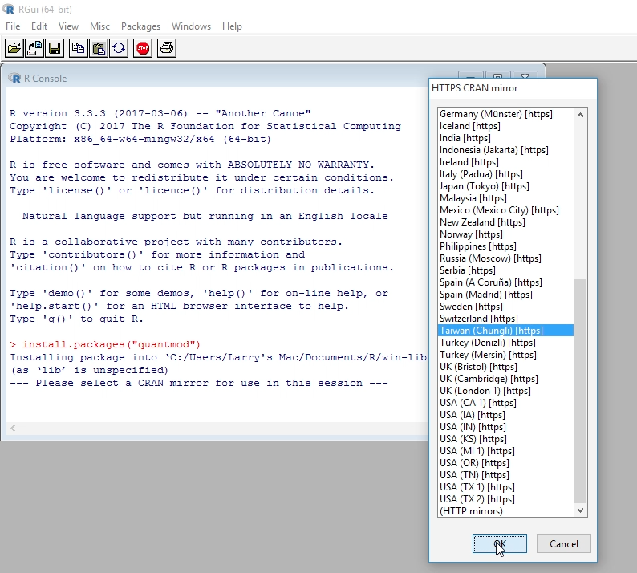
Task: Select Mexico (Mexico City) [https] mirror
Action: (x=505, y=210)
